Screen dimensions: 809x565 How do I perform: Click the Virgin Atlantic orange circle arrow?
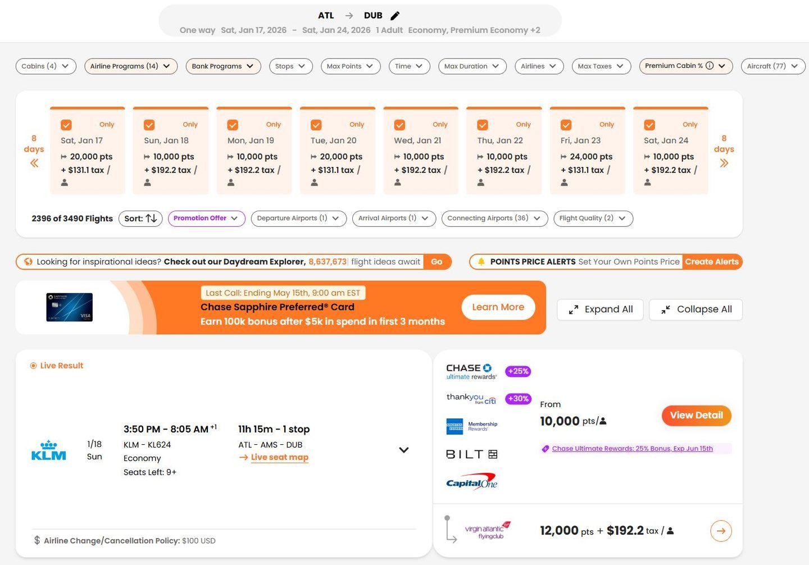point(721,531)
